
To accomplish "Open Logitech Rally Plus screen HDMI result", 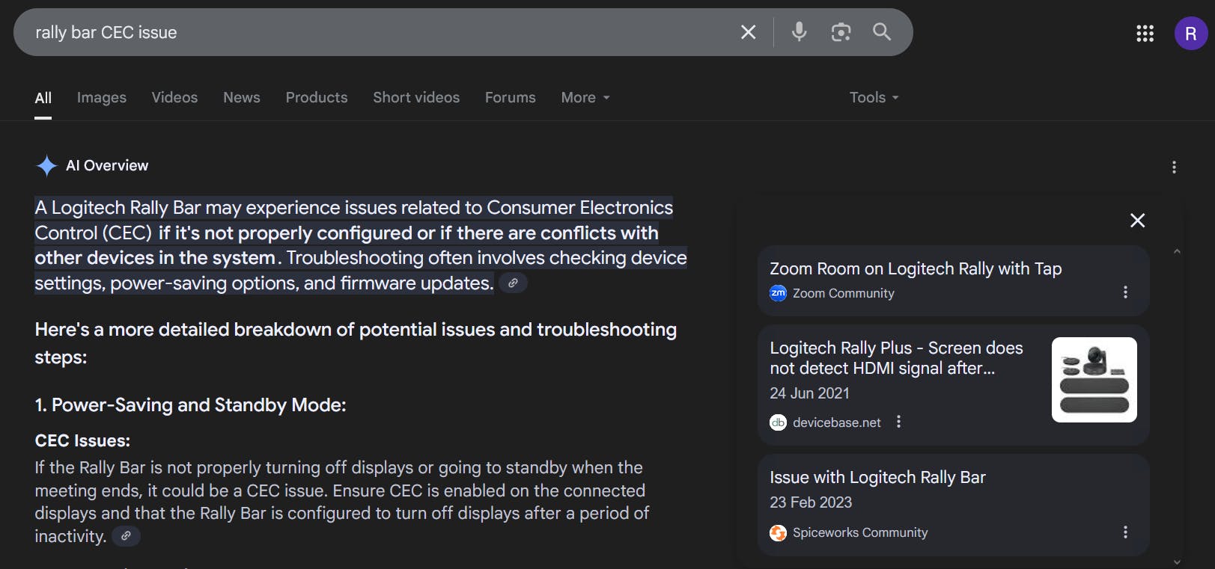I will point(896,358).
